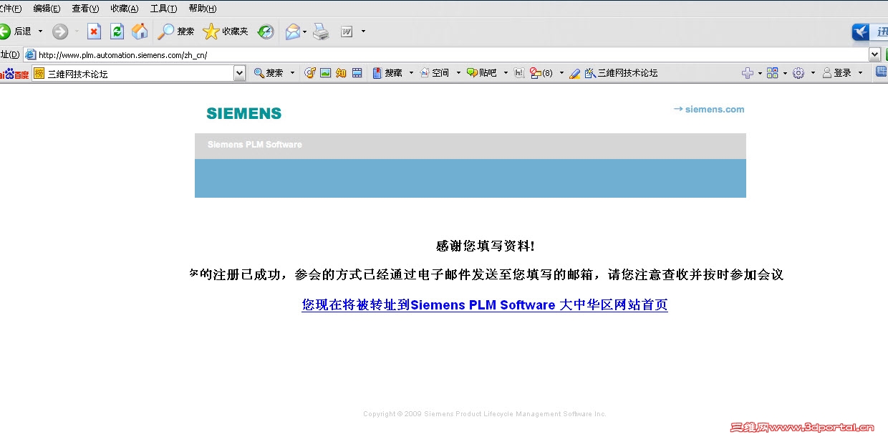888x437 pixels.
Task: Click the four-square grid icon
Action: 772,73
